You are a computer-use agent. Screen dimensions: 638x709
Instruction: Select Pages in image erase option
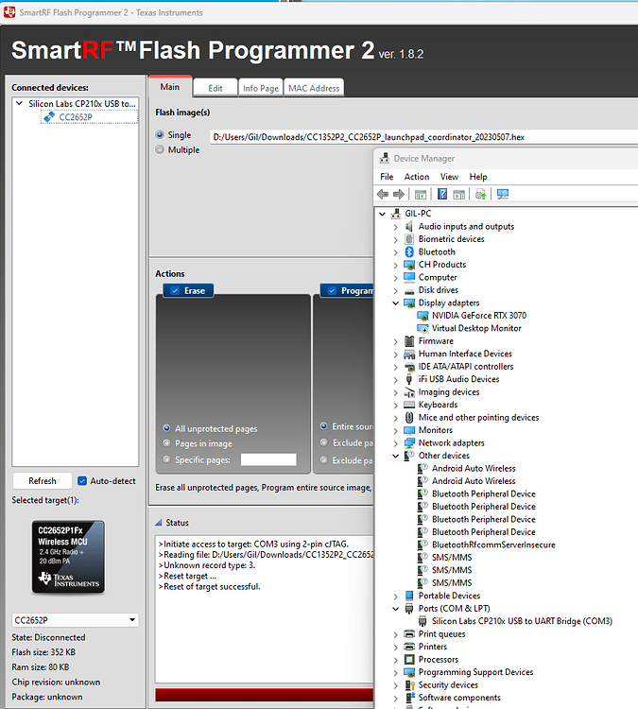point(167,443)
